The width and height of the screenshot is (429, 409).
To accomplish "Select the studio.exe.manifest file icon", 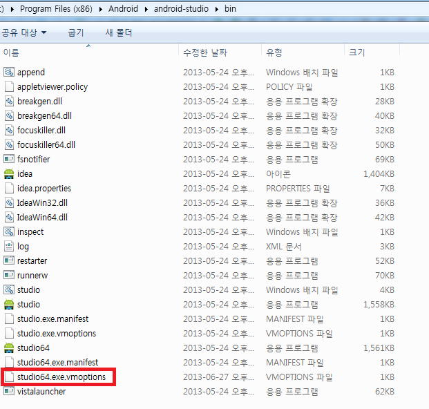I will click(9, 318).
